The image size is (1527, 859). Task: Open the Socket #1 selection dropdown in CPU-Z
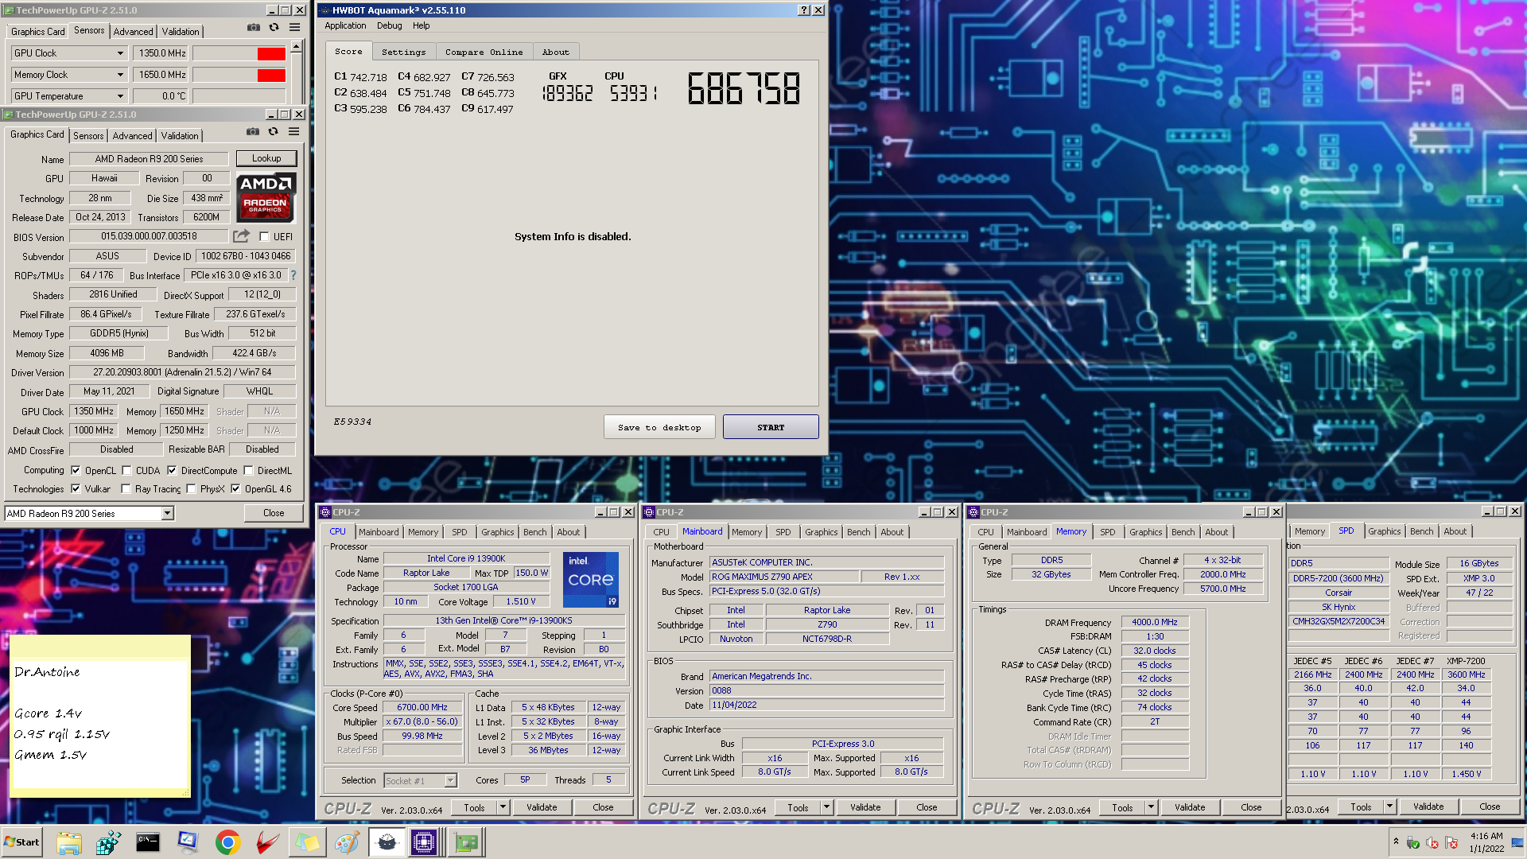point(451,781)
